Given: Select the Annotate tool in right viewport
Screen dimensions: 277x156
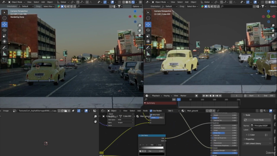Looking at the screenshot, I should 148,48.
